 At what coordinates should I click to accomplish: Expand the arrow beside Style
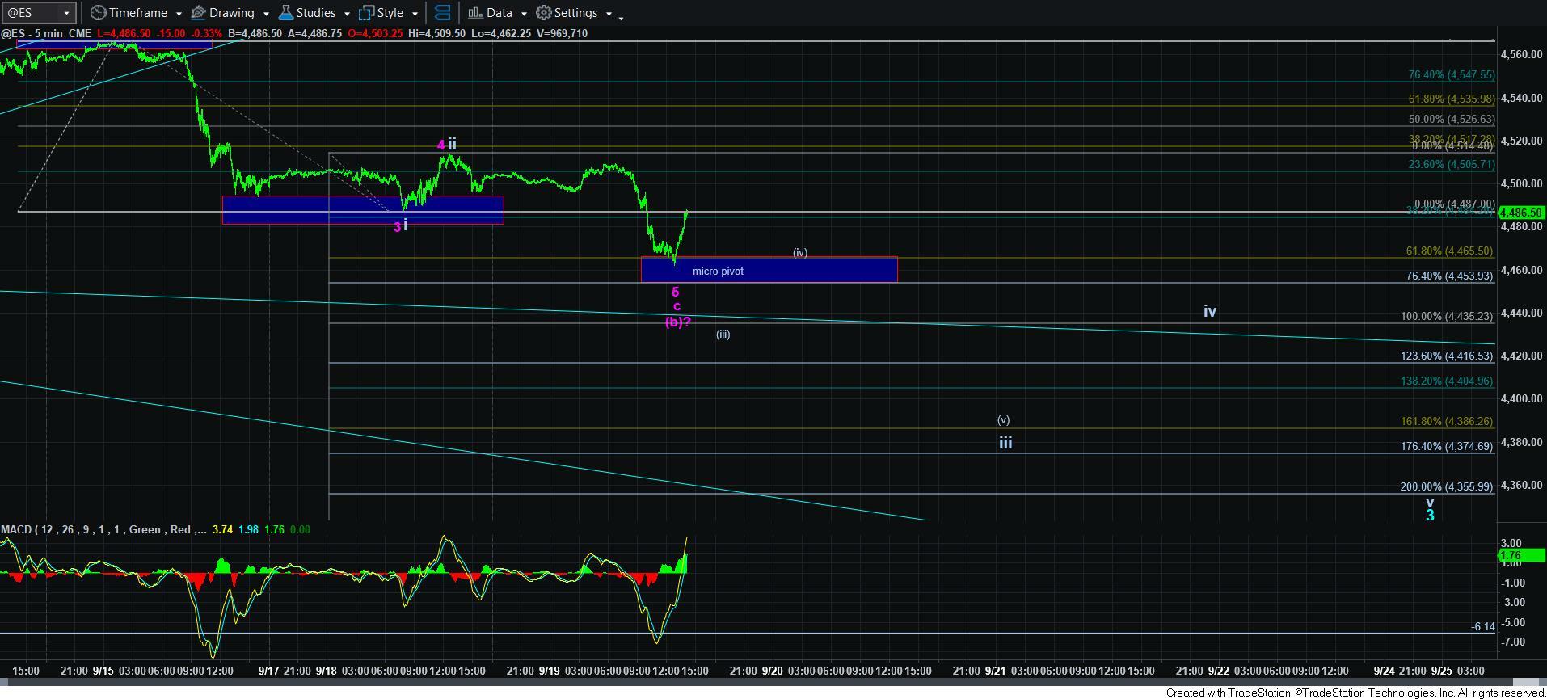(414, 14)
